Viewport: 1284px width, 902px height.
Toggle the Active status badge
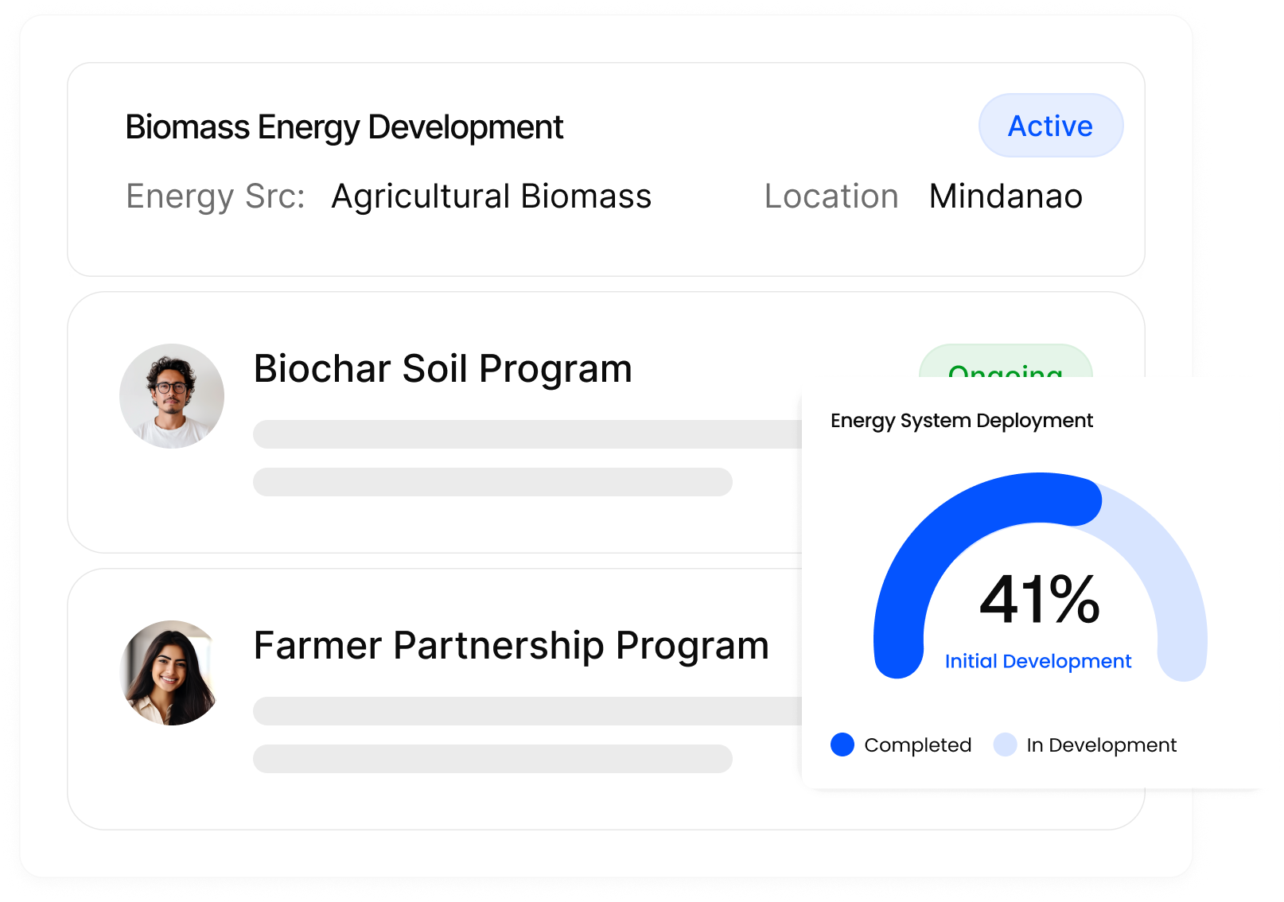(x=1050, y=125)
